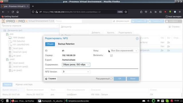
Task: Select local (pve) storage in tree
Action: (x=18, y=48)
